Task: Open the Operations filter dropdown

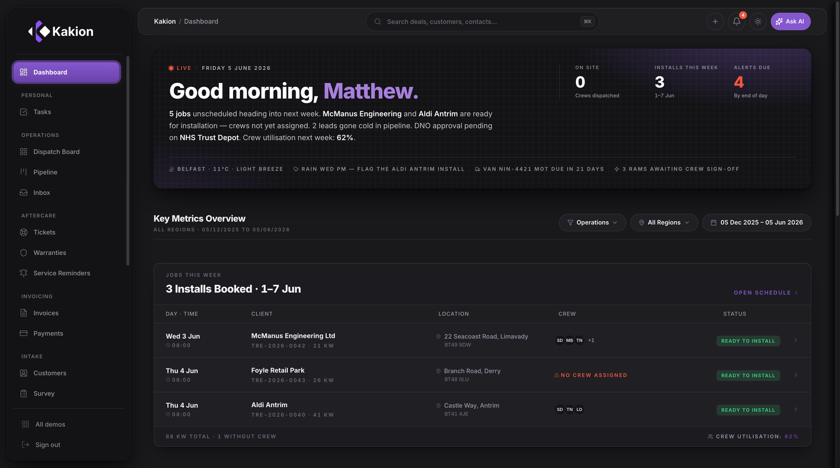Action: [x=592, y=223]
